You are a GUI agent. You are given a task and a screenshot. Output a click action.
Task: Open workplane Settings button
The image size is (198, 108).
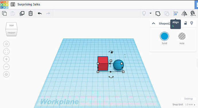tap(189, 99)
